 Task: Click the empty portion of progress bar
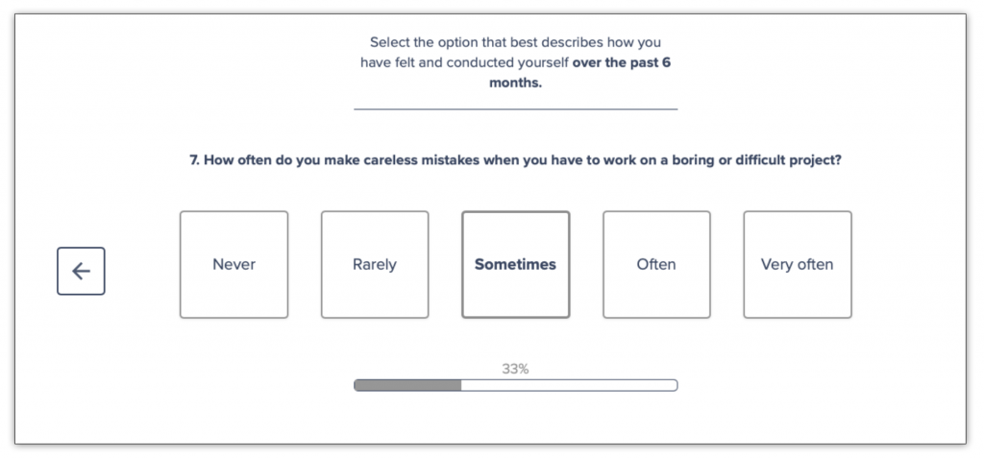click(x=569, y=385)
